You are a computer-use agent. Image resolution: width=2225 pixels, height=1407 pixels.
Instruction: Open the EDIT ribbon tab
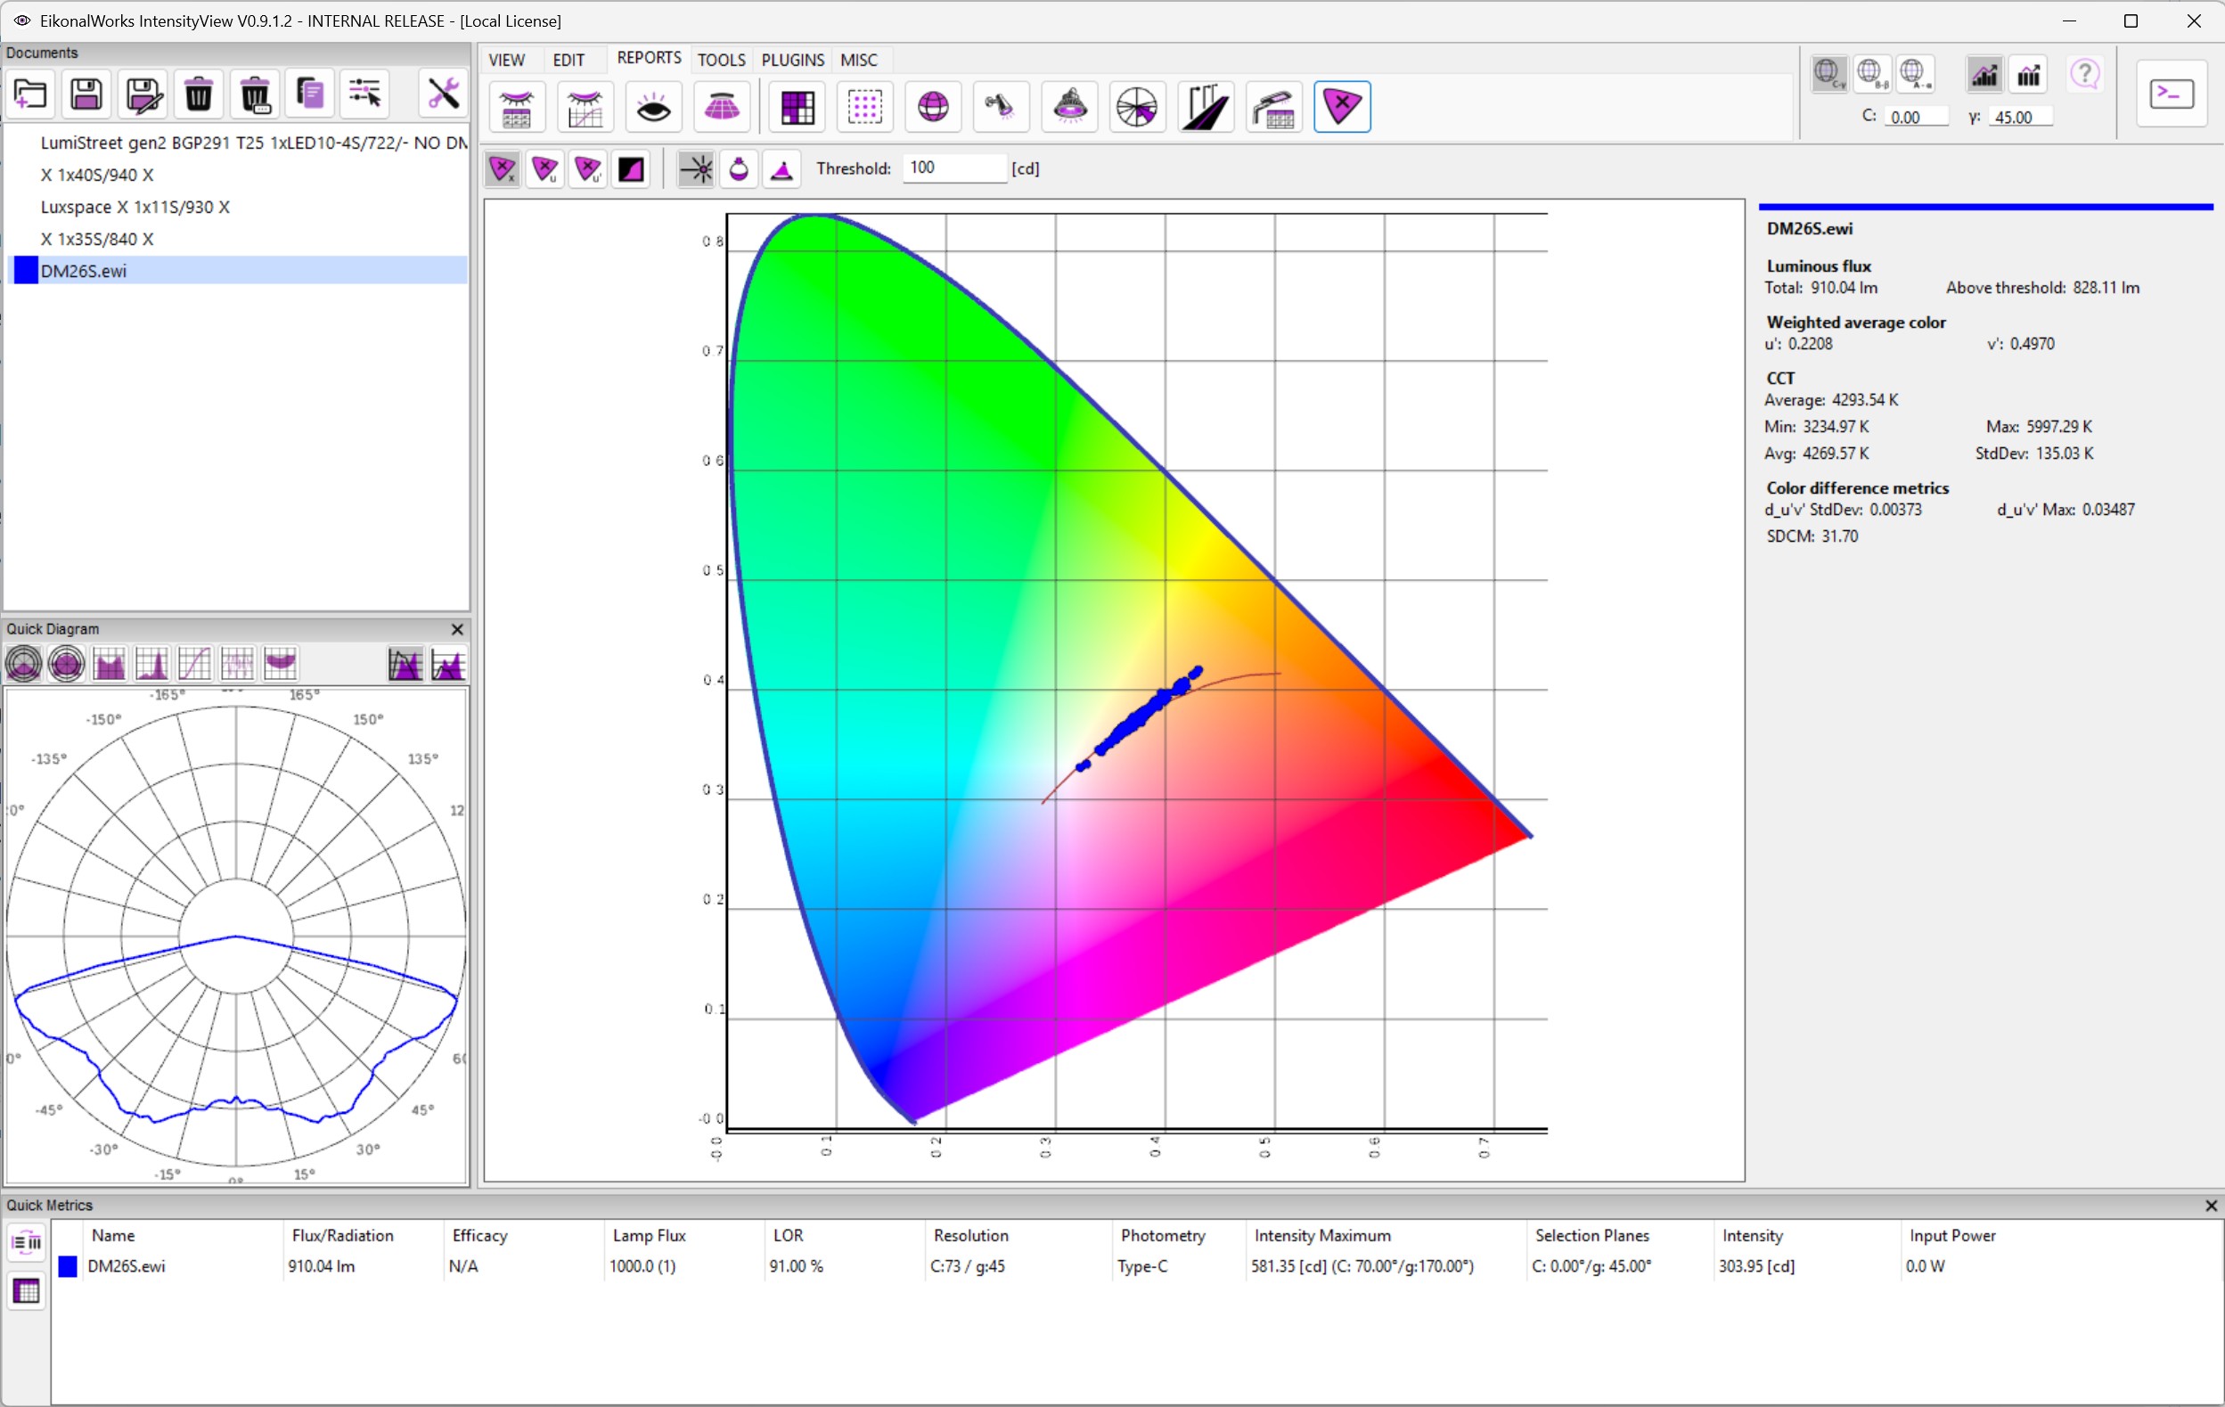569,60
